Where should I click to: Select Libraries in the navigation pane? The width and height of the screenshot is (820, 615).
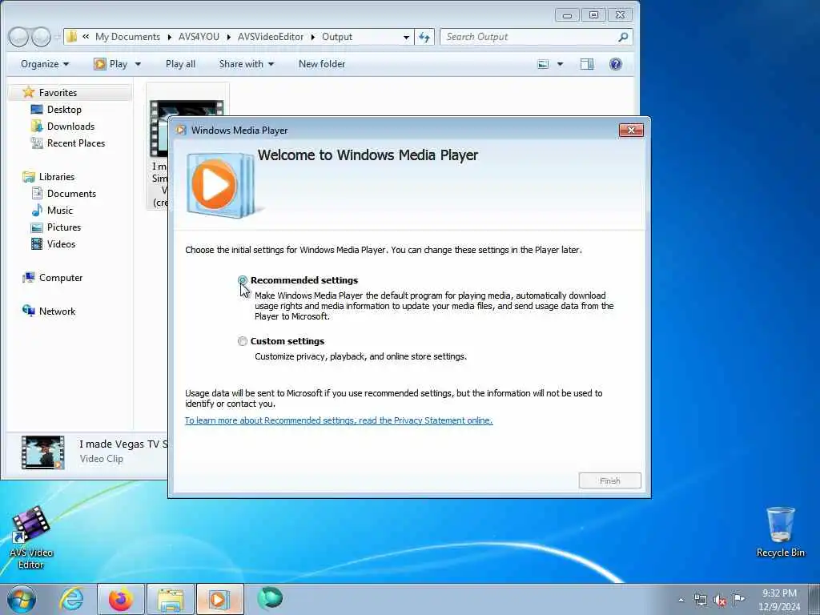(x=57, y=177)
